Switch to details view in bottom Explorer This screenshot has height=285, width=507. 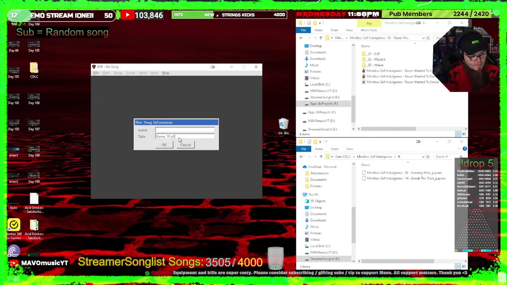coord(457,266)
